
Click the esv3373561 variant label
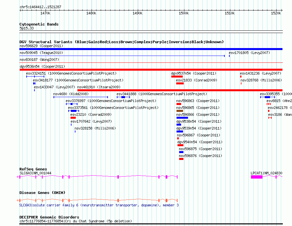click(113, 108)
